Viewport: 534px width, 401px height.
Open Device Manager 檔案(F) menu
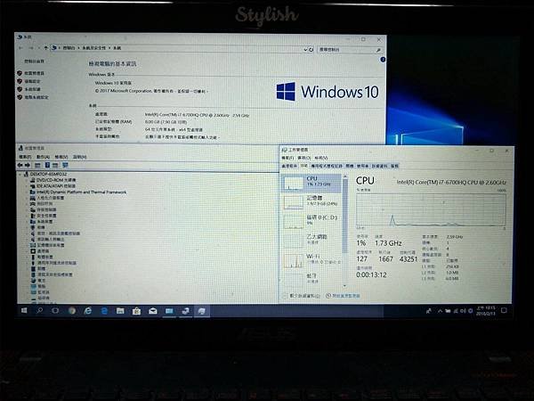coord(25,157)
